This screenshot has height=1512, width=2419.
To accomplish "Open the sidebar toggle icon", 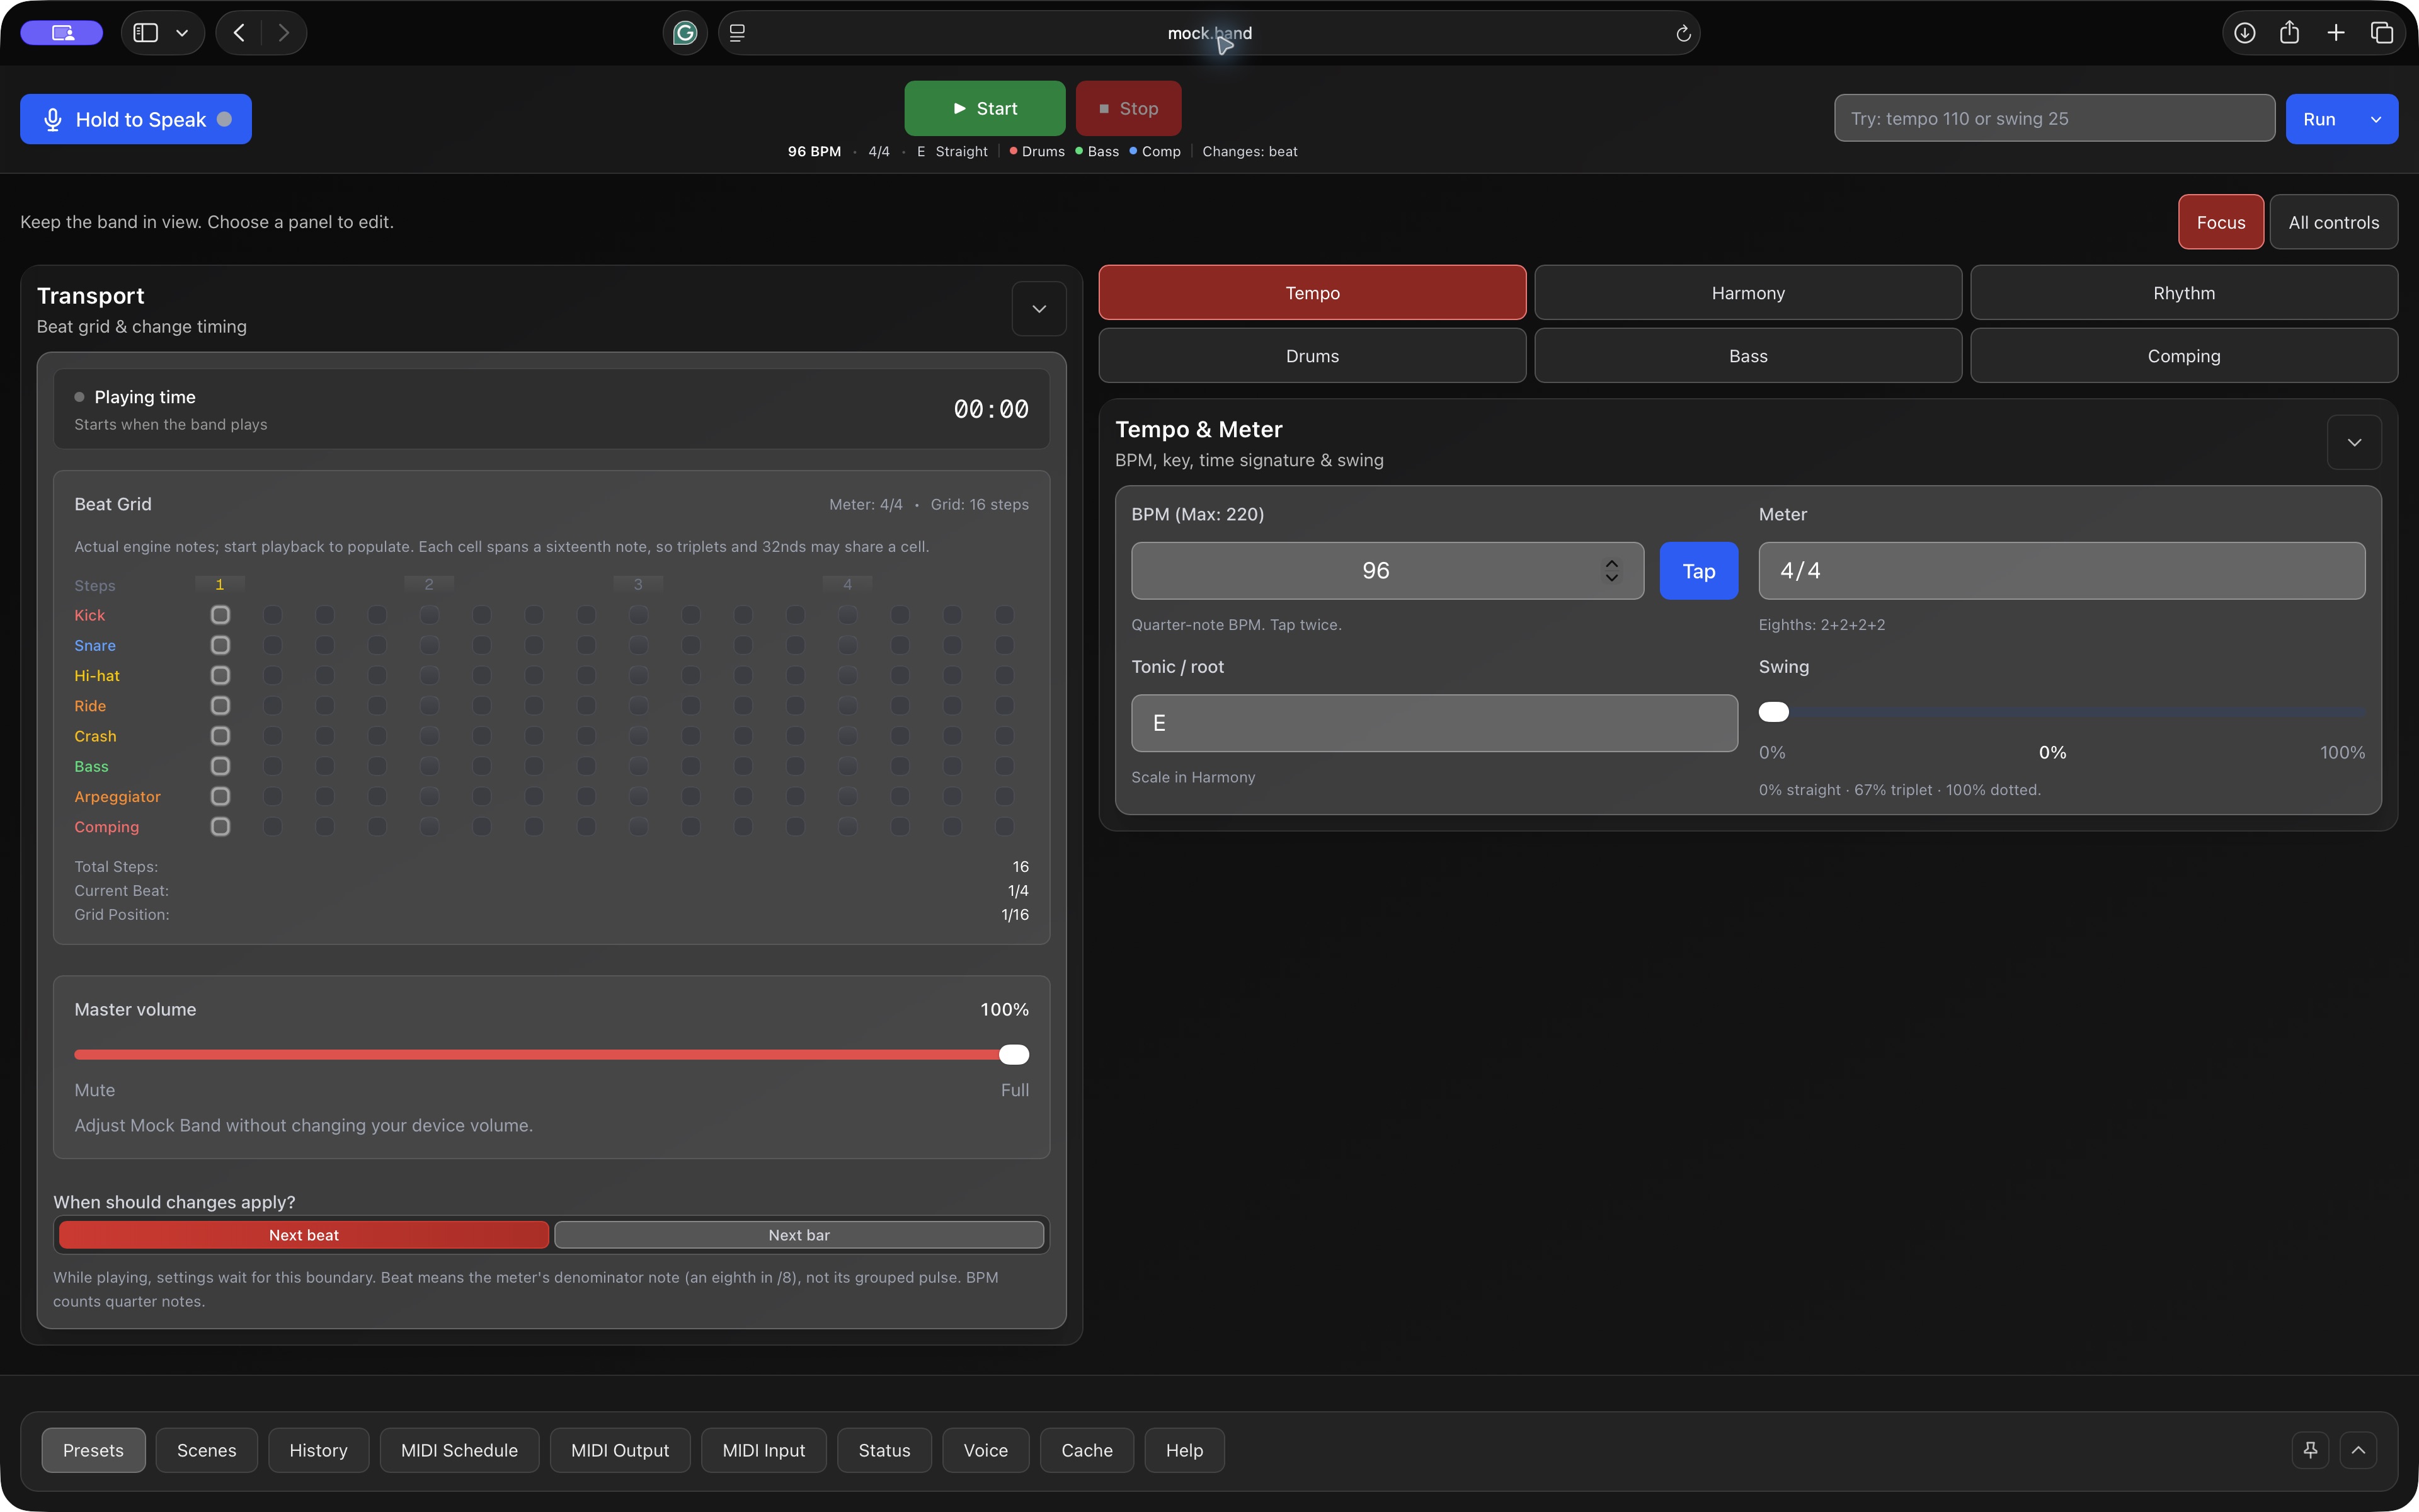I will coord(146,33).
